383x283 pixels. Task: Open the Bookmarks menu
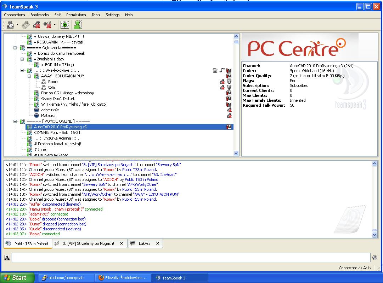[40, 15]
